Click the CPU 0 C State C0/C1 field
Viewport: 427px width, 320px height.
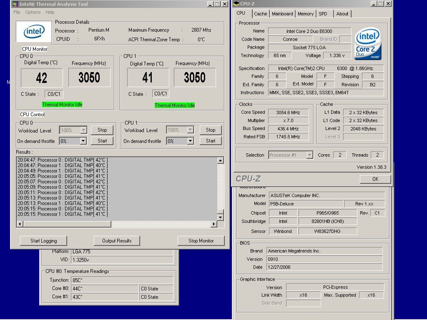54,94
